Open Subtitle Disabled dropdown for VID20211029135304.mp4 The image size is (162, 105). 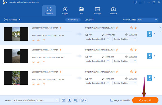click(x=124, y=83)
